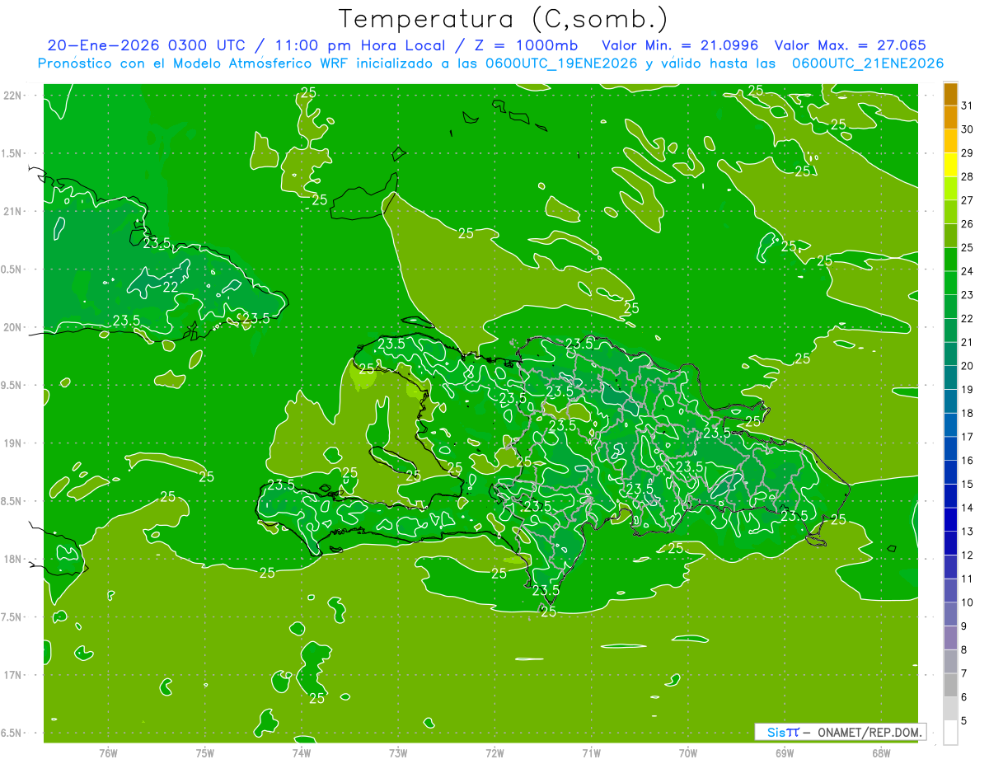Click the "68W" longitude label
Image resolution: width=989 pixels, height=764 pixels.
click(x=881, y=753)
